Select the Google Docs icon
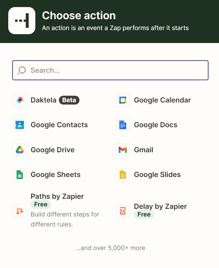The width and height of the screenshot is (219, 268). [123, 125]
